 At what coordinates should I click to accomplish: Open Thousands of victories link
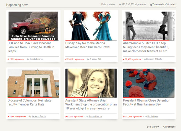pyautogui.click(x=164, y=4)
